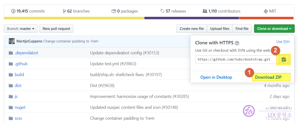Image resolution: width=298 pixels, height=123 pixels.
Task: Open the 0 packages tab
Action: 125,11
